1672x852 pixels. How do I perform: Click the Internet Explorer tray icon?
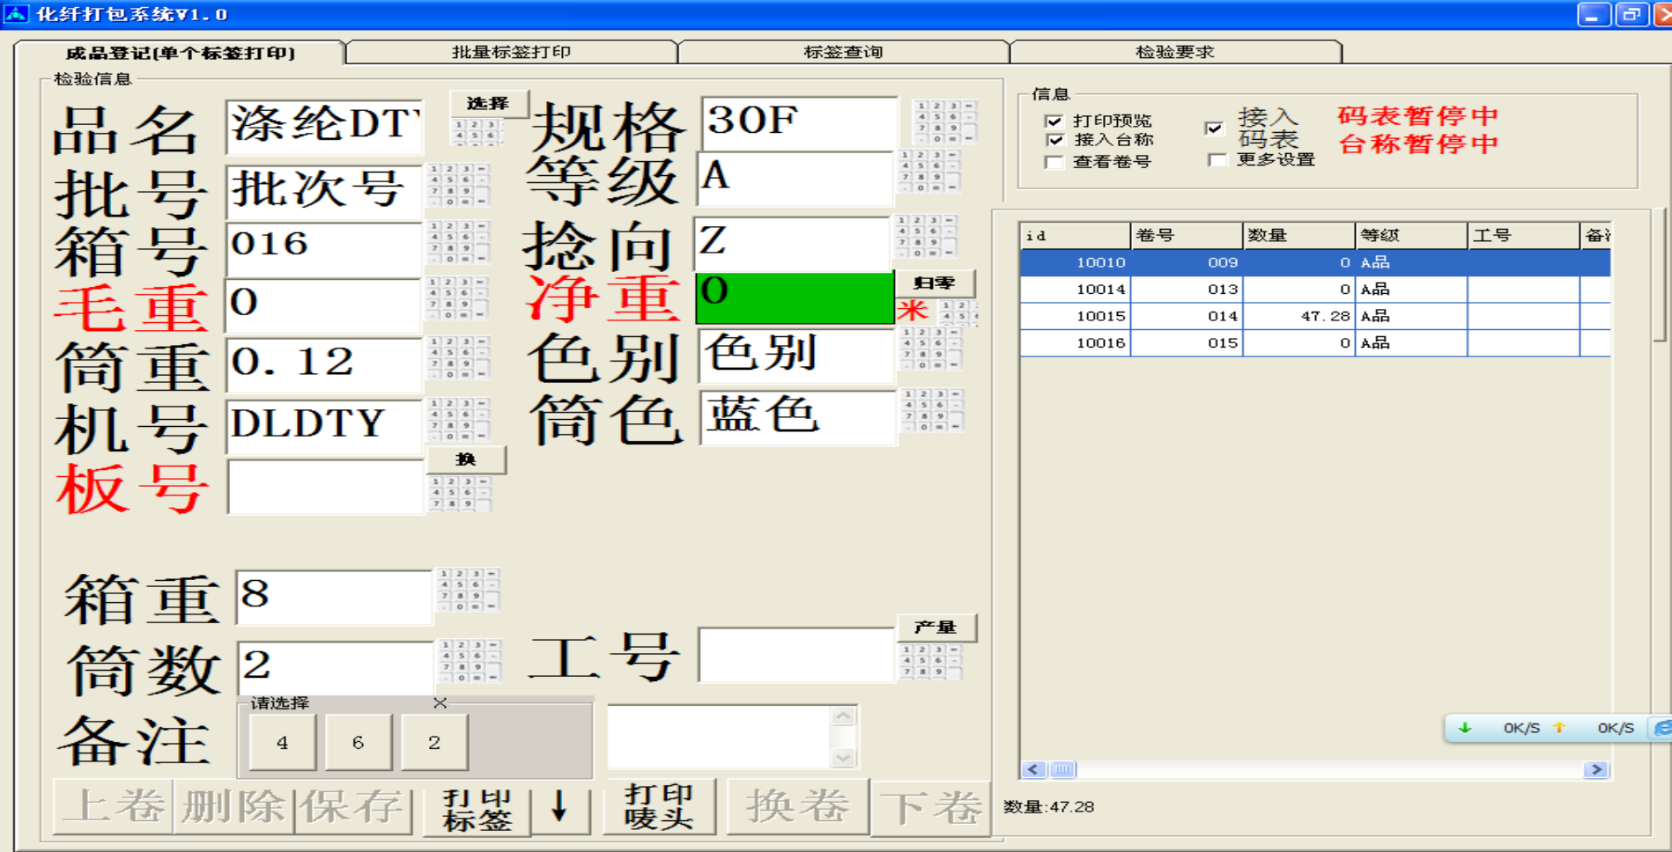pos(1662,728)
